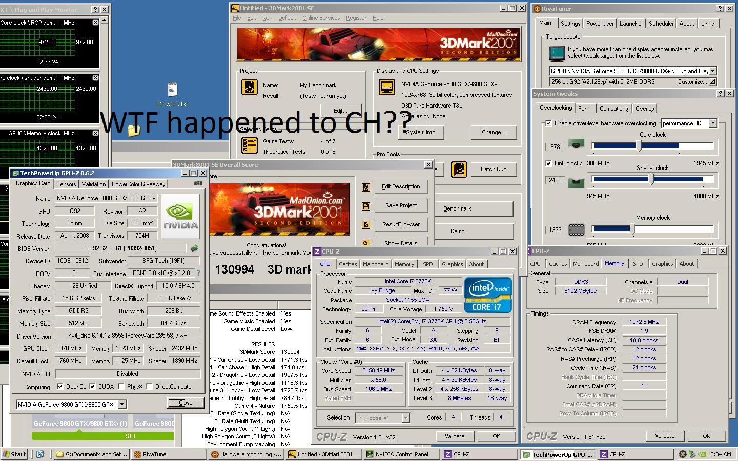This screenshot has width=738, height=461.
Task: Click the Memory clock slider thumb
Action: [633, 229]
